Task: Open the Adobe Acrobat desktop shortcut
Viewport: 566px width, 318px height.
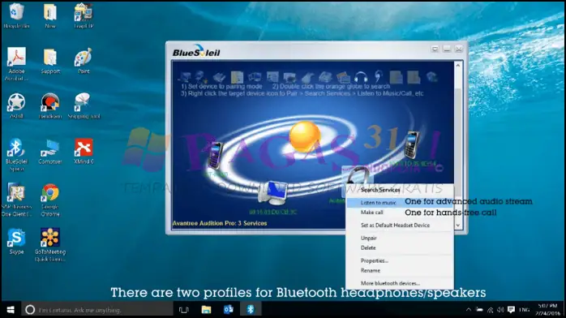Action: [16, 64]
